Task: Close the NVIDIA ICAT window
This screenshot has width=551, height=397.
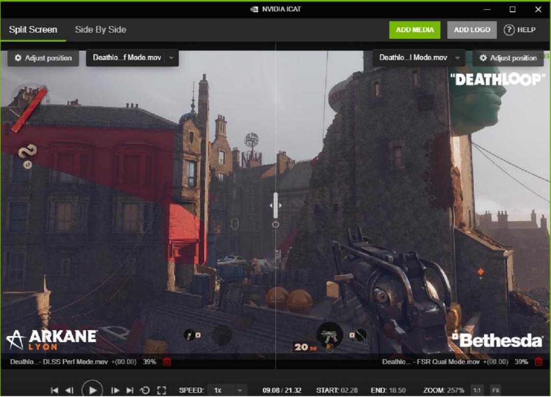Action: point(538,10)
